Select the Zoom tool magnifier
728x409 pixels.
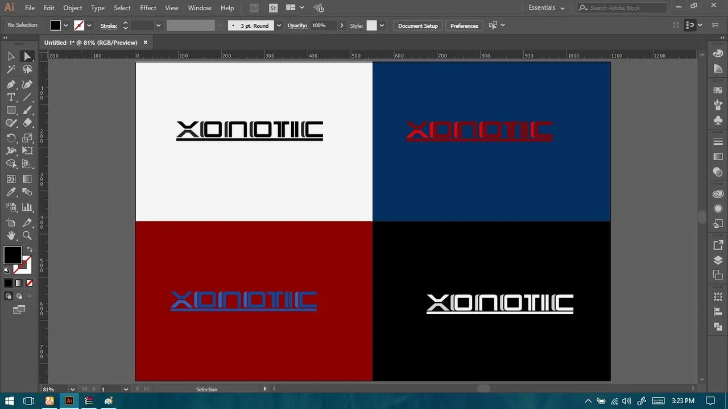click(x=27, y=236)
